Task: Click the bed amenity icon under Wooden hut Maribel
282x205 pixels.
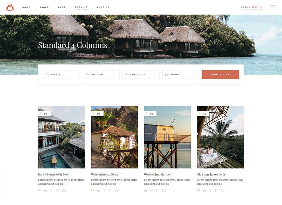Action: 164,190
